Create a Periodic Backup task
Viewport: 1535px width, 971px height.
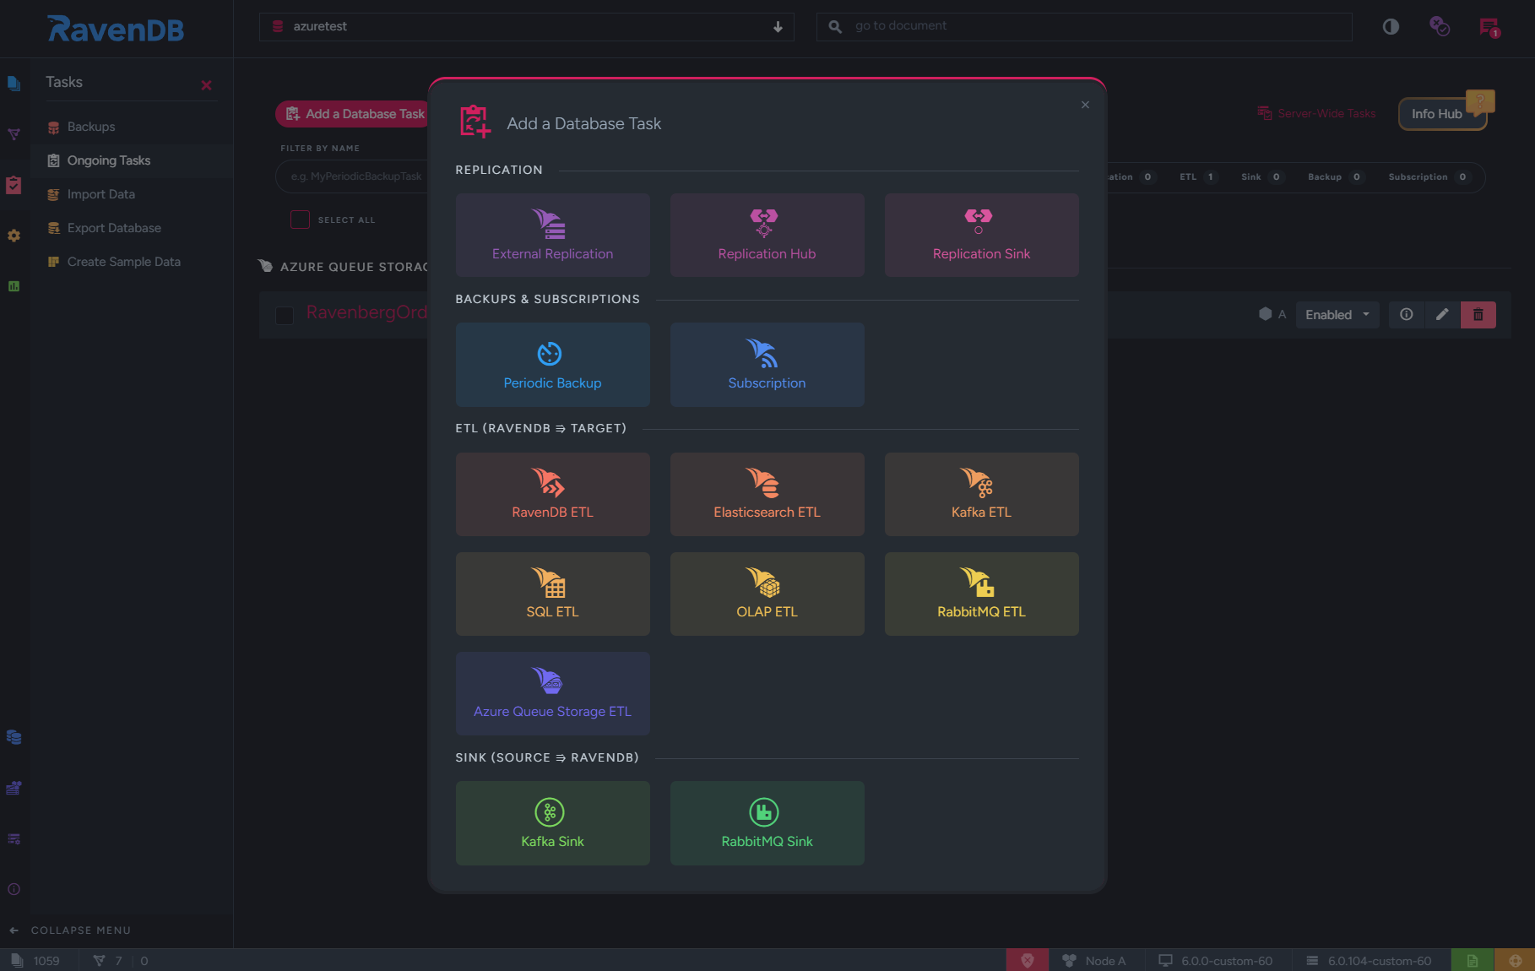(x=553, y=365)
